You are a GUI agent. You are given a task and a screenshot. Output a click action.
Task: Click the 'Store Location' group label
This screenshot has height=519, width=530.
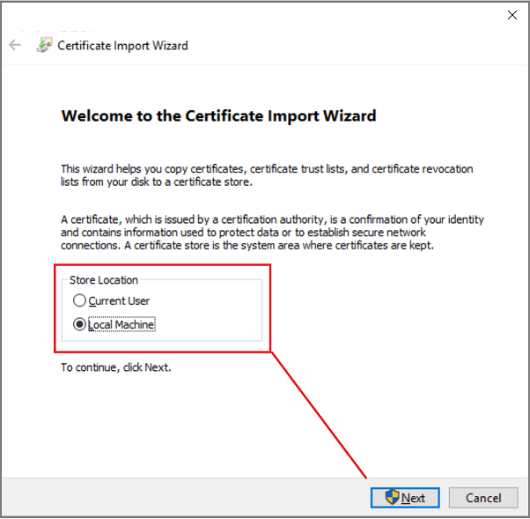(104, 280)
